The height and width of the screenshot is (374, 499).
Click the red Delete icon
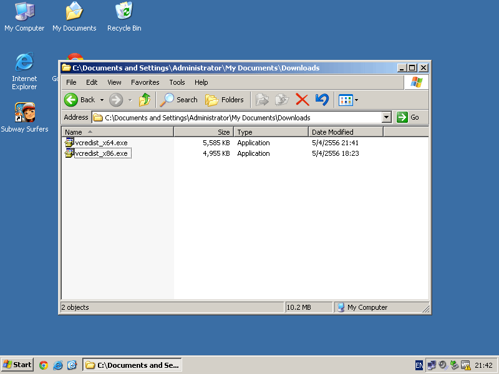[x=303, y=100]
